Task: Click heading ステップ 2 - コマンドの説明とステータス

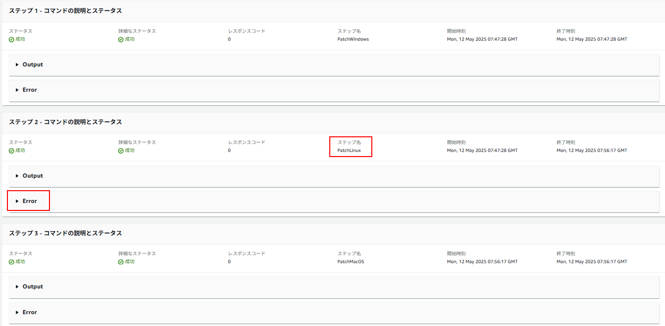Action: [x=65, y=122]
